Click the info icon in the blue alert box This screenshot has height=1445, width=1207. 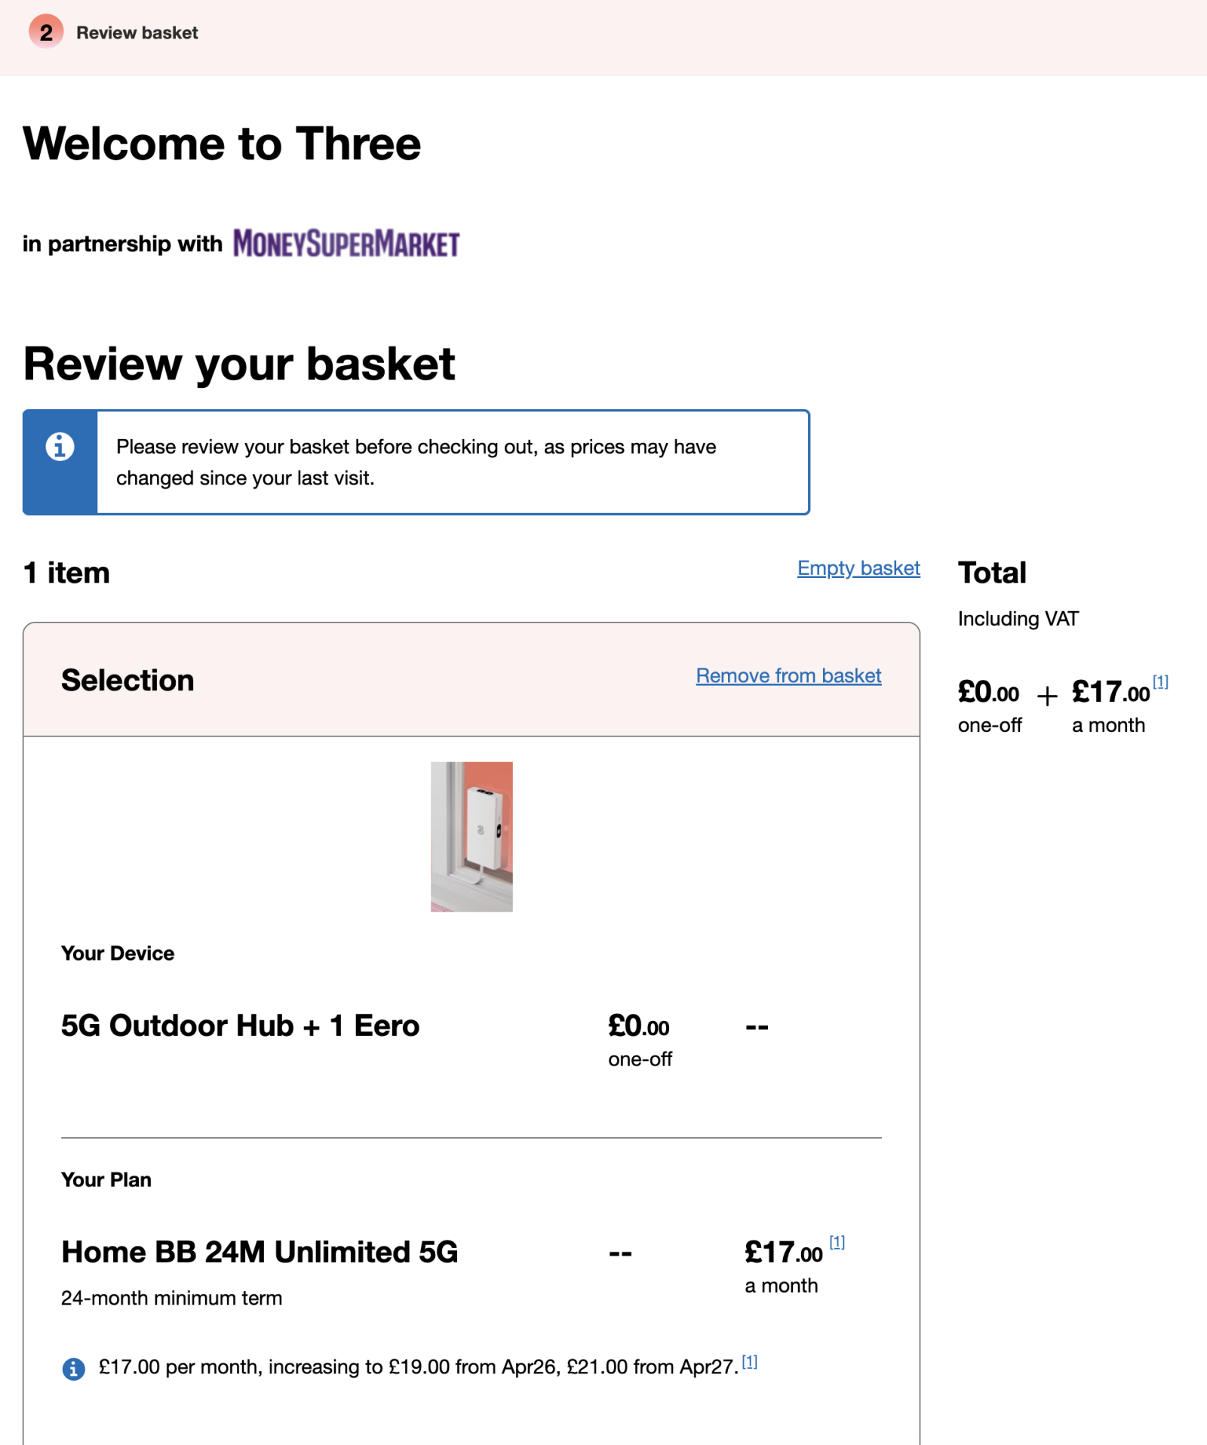(60, 447)
